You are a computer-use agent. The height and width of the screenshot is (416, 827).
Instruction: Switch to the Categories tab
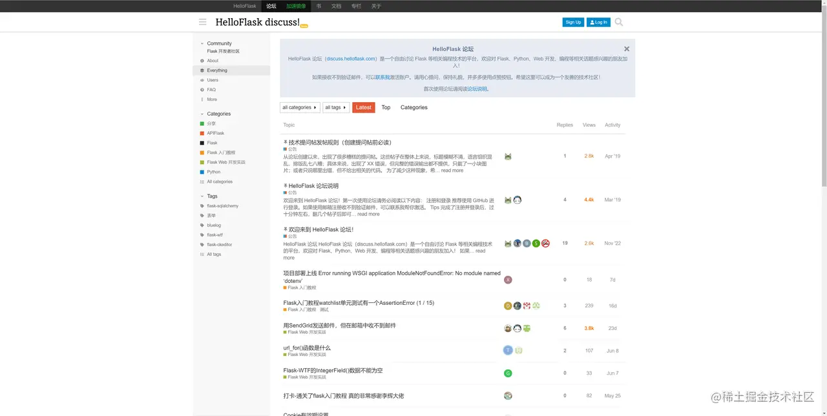(414, 107)
